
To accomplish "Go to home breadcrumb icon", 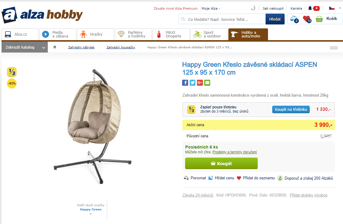I will click(x=55, y=47).
